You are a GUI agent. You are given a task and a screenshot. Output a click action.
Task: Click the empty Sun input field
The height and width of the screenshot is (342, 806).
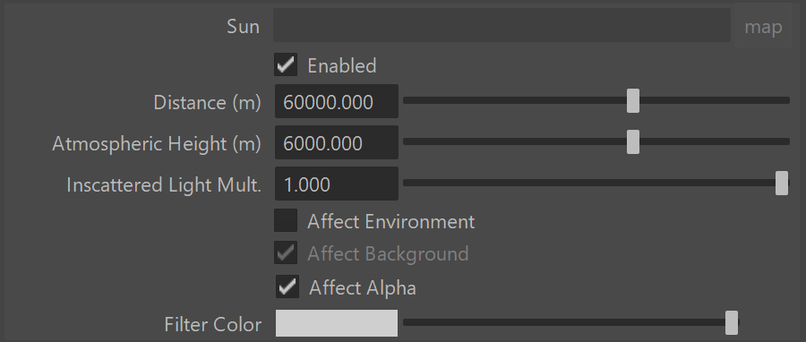(x=502, y=25)
